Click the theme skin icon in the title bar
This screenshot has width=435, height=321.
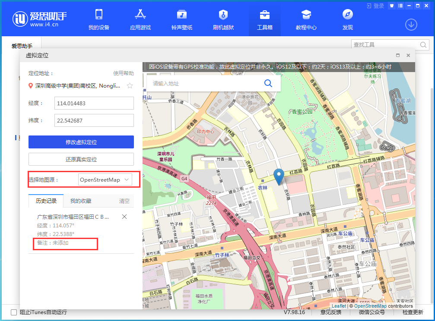[392, 6]
